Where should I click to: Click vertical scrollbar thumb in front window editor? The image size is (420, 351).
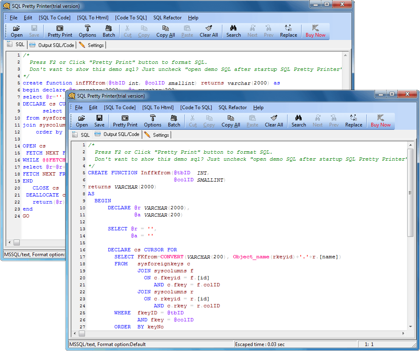tap(411, 193)
